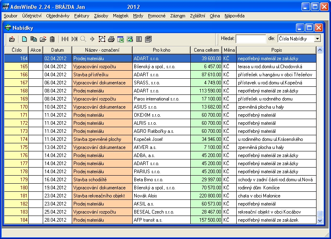Click the copy record toolbar icon
The width and height of the screenshot is (331, 239).
[33, 39]
